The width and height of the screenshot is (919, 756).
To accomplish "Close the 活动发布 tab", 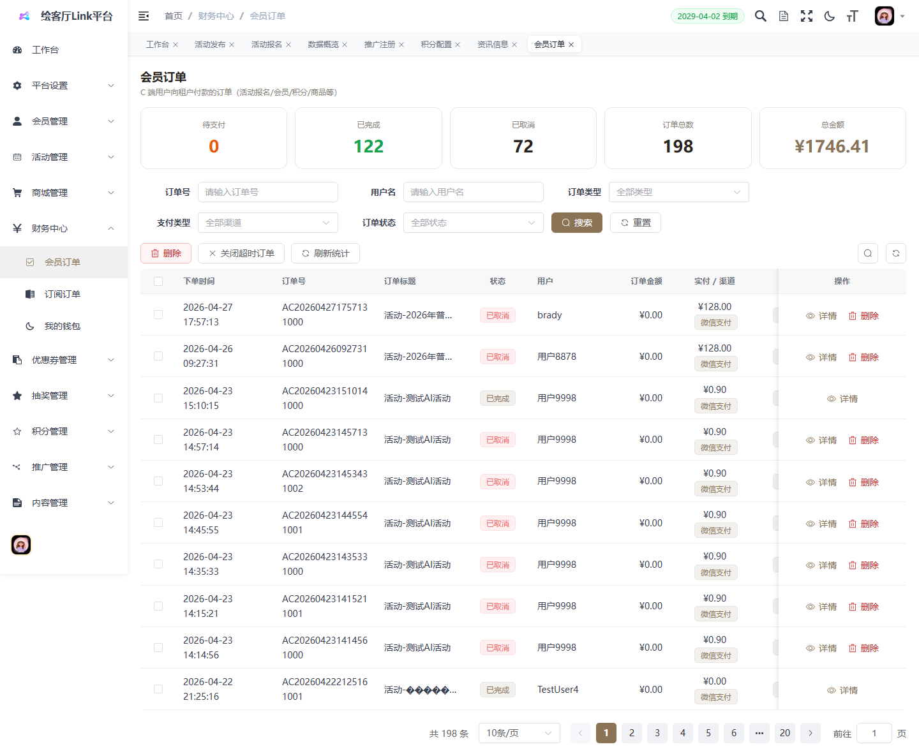I will [x=232, y=45].
